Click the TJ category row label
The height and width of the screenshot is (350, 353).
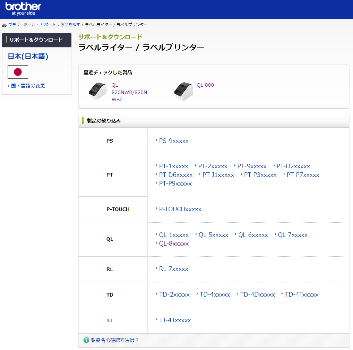(109, 321)
